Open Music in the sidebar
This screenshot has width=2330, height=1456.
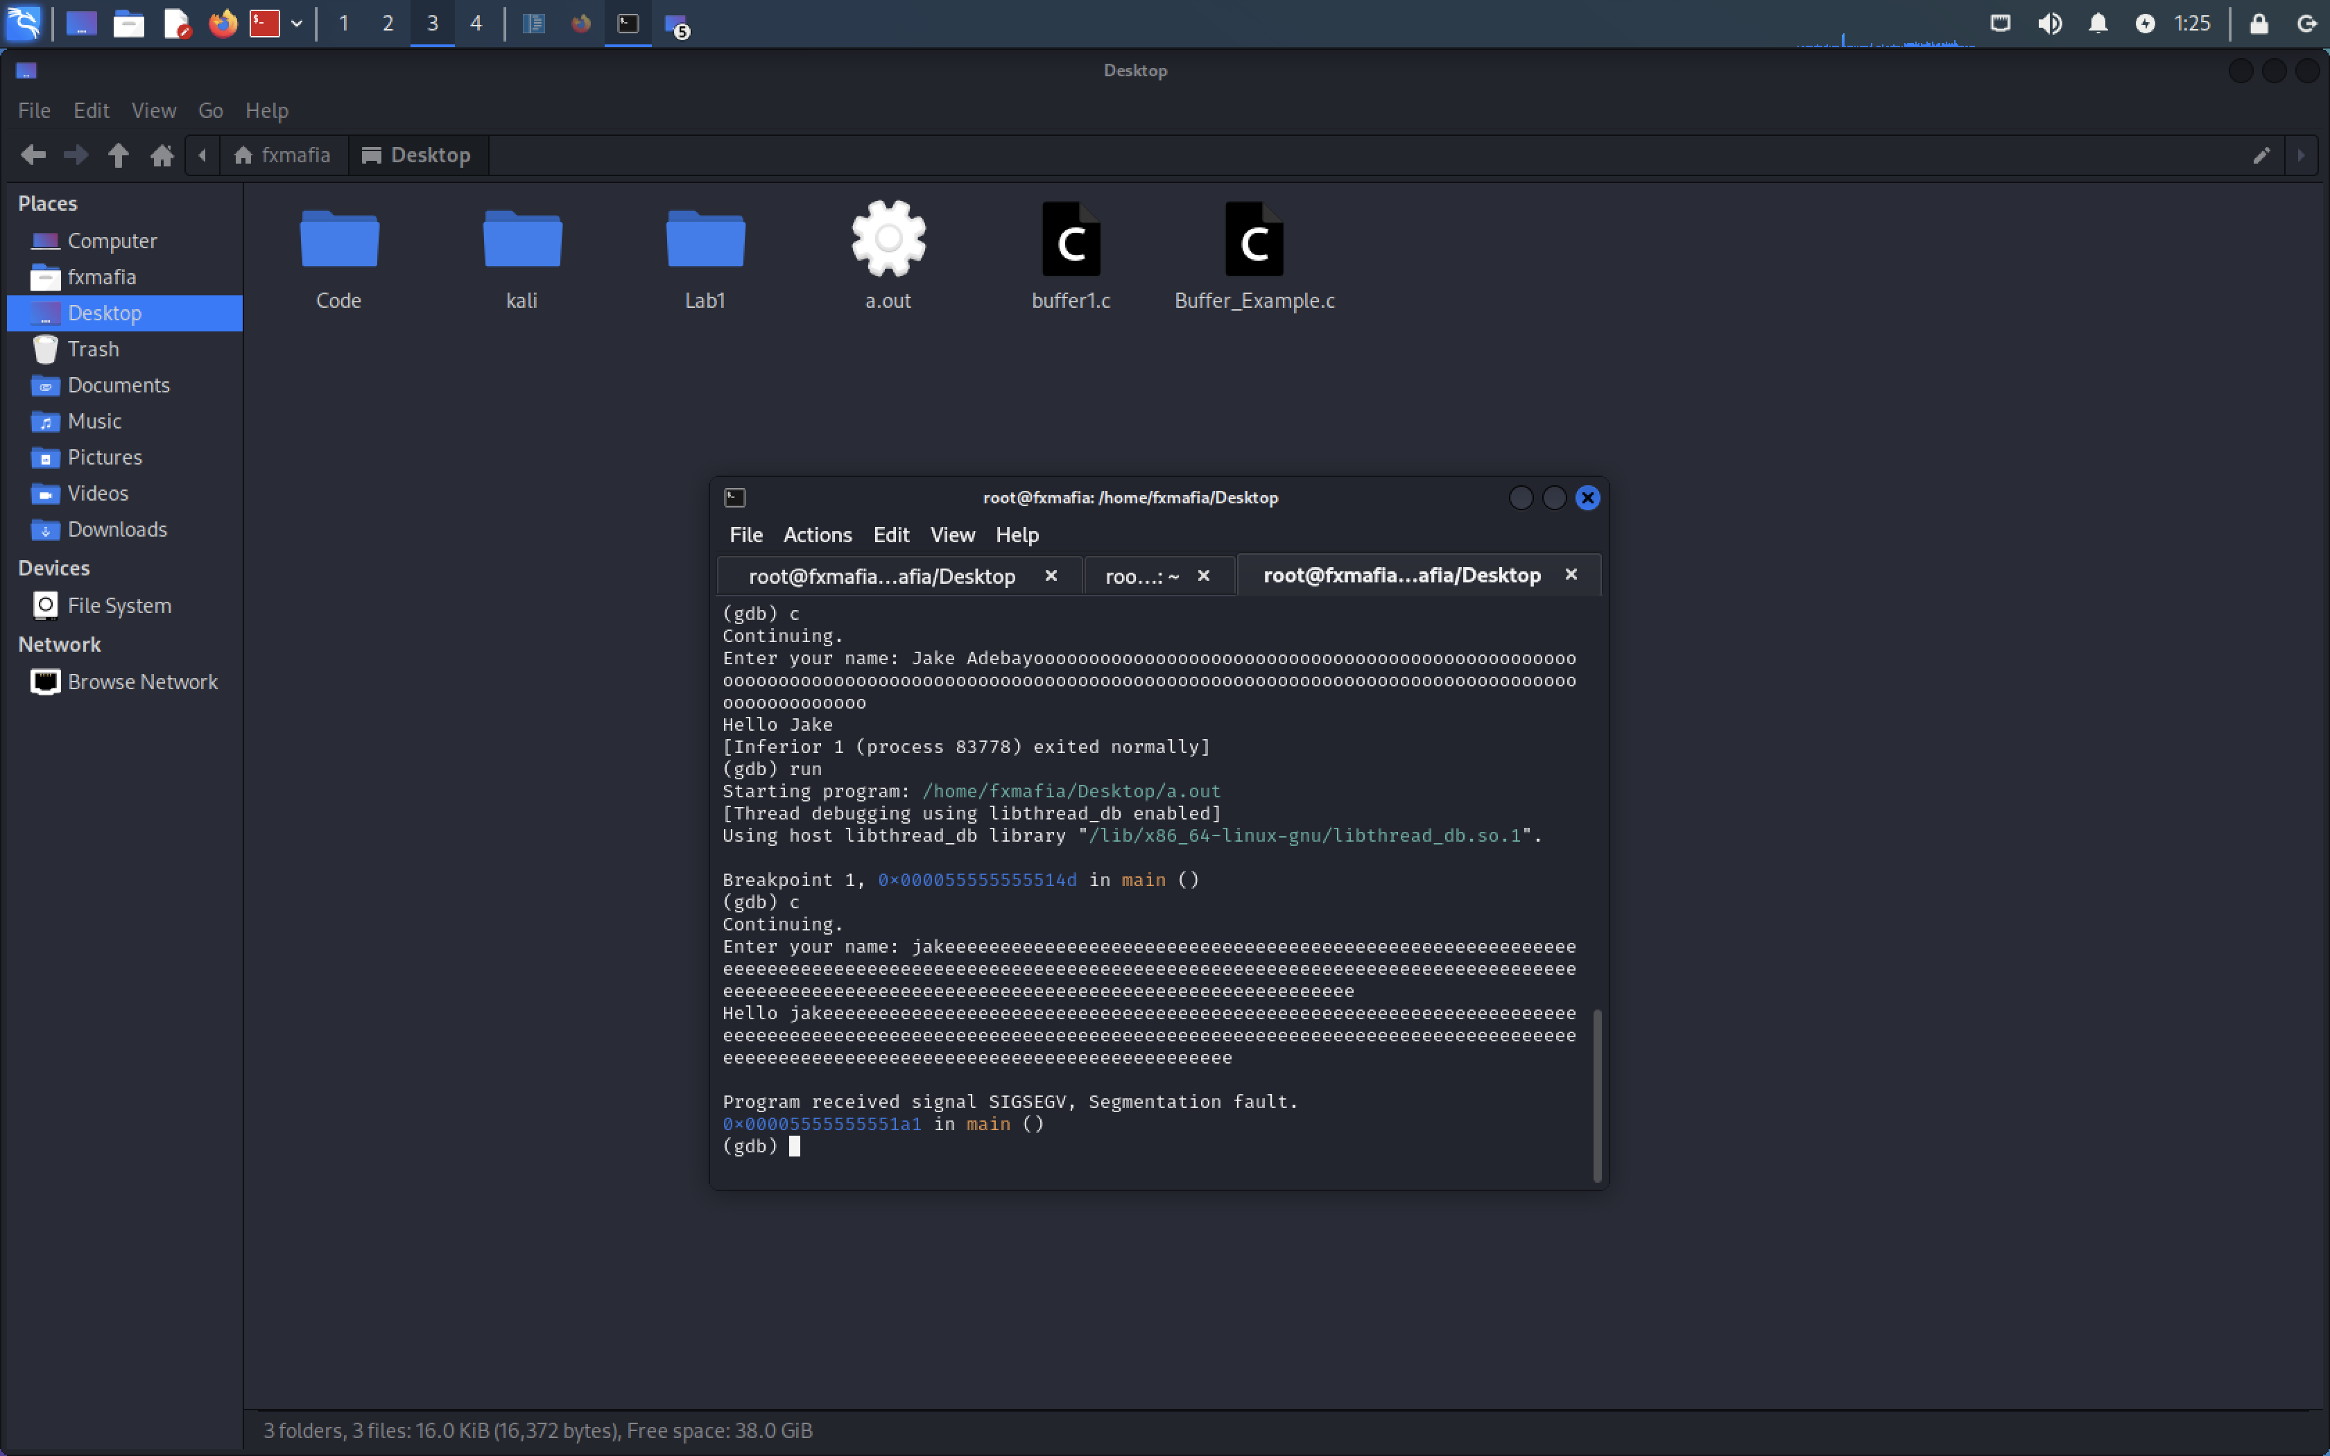[124, 421]
